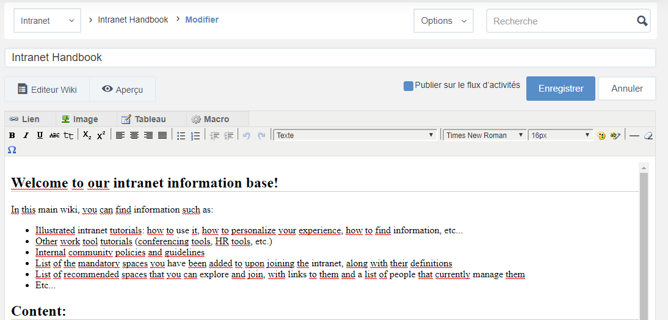Image resolution: width=668 pixels, height=320 pixels.
Task: Switch to the Aperçu tab
Action: [122, 89]
